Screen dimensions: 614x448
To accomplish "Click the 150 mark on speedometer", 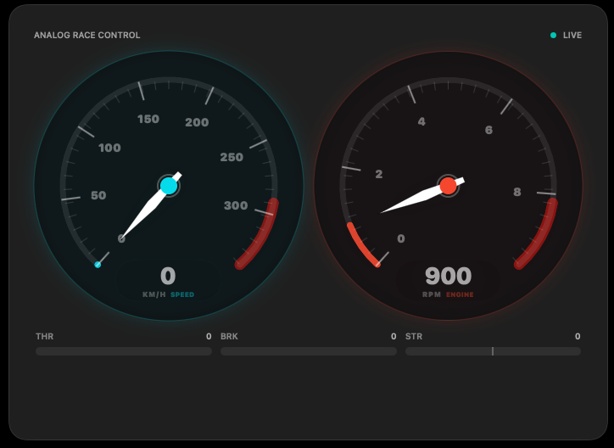I will [148, 119].
